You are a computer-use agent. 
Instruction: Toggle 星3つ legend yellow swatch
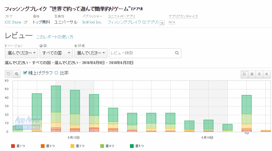tap(72, 146)
